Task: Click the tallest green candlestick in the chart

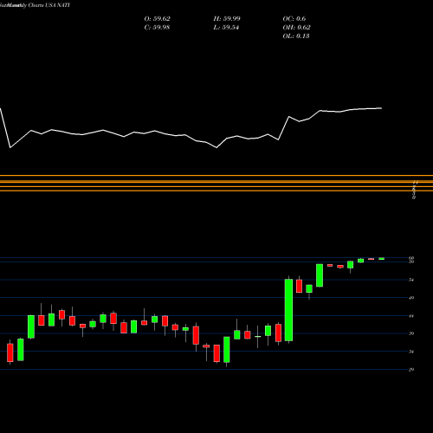Action: (x=288, y=310)
